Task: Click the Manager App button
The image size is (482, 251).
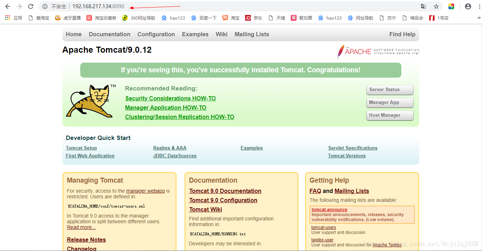Action: tap(390, 103)
